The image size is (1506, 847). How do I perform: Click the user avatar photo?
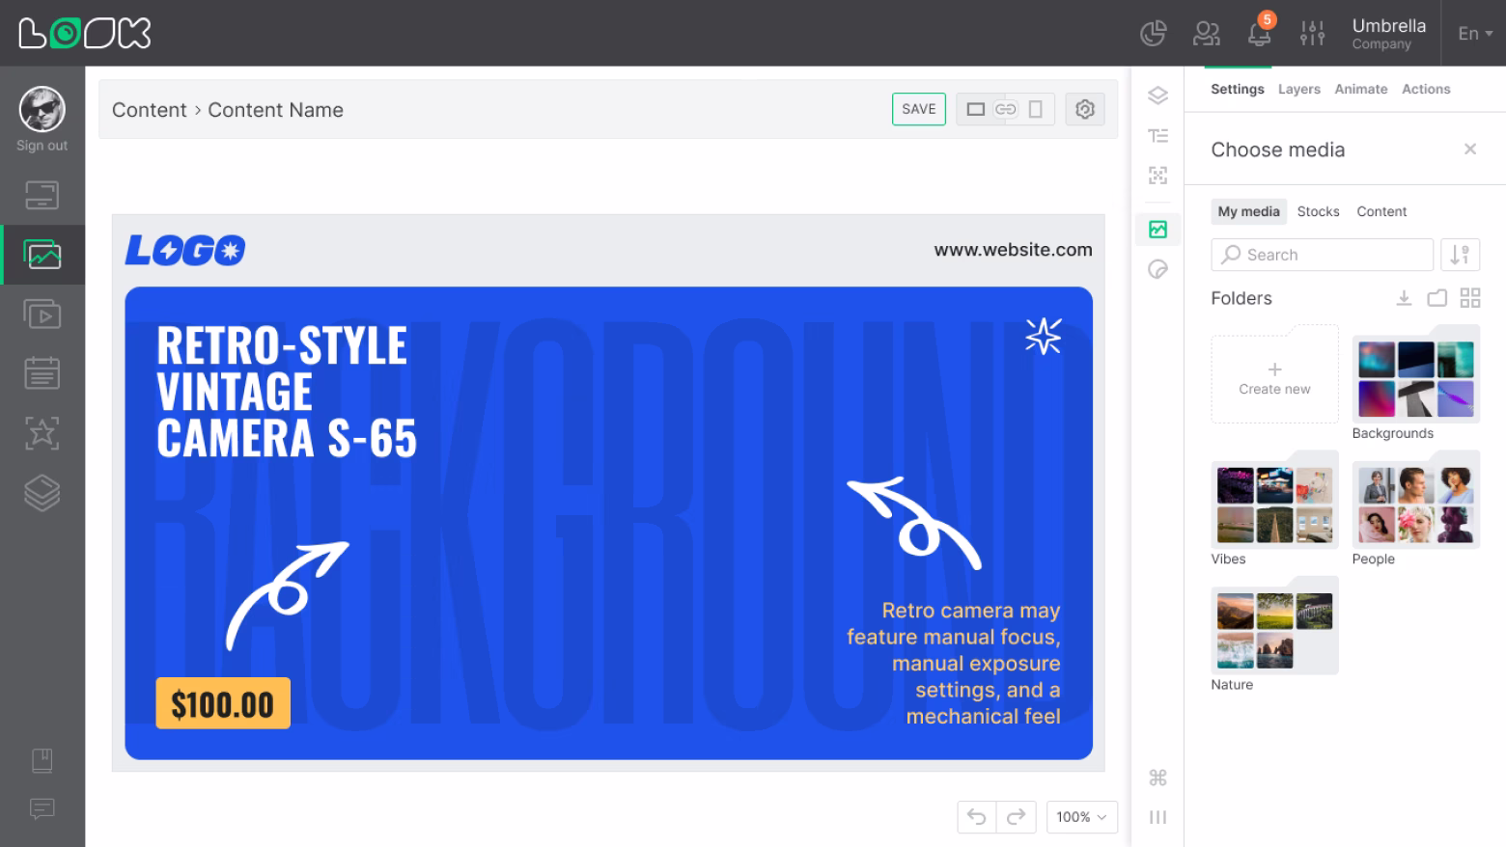tap(42, 109)
